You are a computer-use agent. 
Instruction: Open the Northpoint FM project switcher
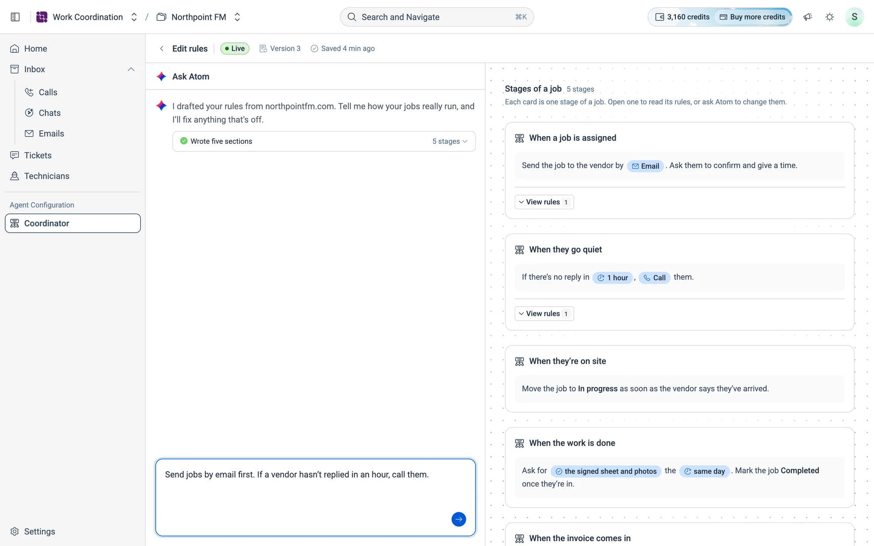pos(237,17)
